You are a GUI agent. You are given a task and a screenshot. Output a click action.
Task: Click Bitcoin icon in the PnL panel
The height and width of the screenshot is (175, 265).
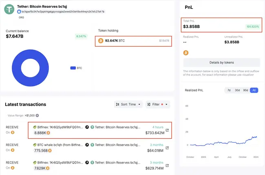pyautogui.click(x=186, y=53)
